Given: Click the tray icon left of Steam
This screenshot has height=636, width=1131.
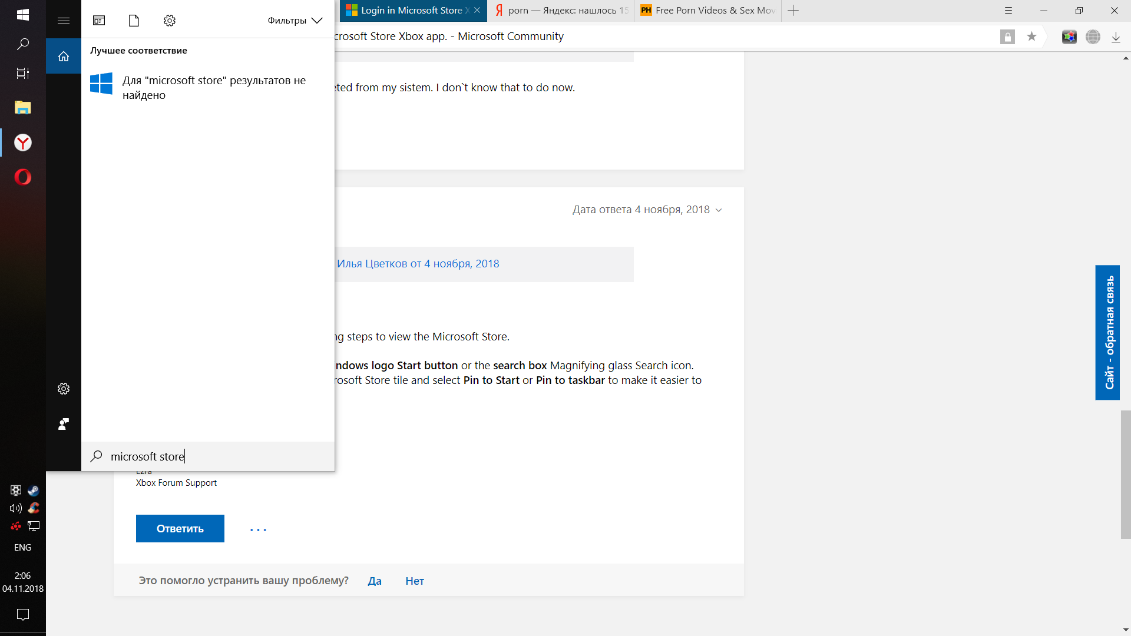Looking at the screenshot, I should click(16, 491).
